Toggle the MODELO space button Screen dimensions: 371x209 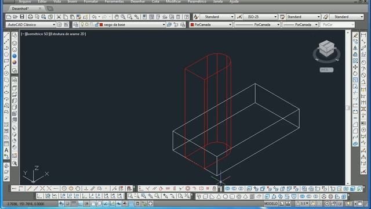click(x=271, y=204)
